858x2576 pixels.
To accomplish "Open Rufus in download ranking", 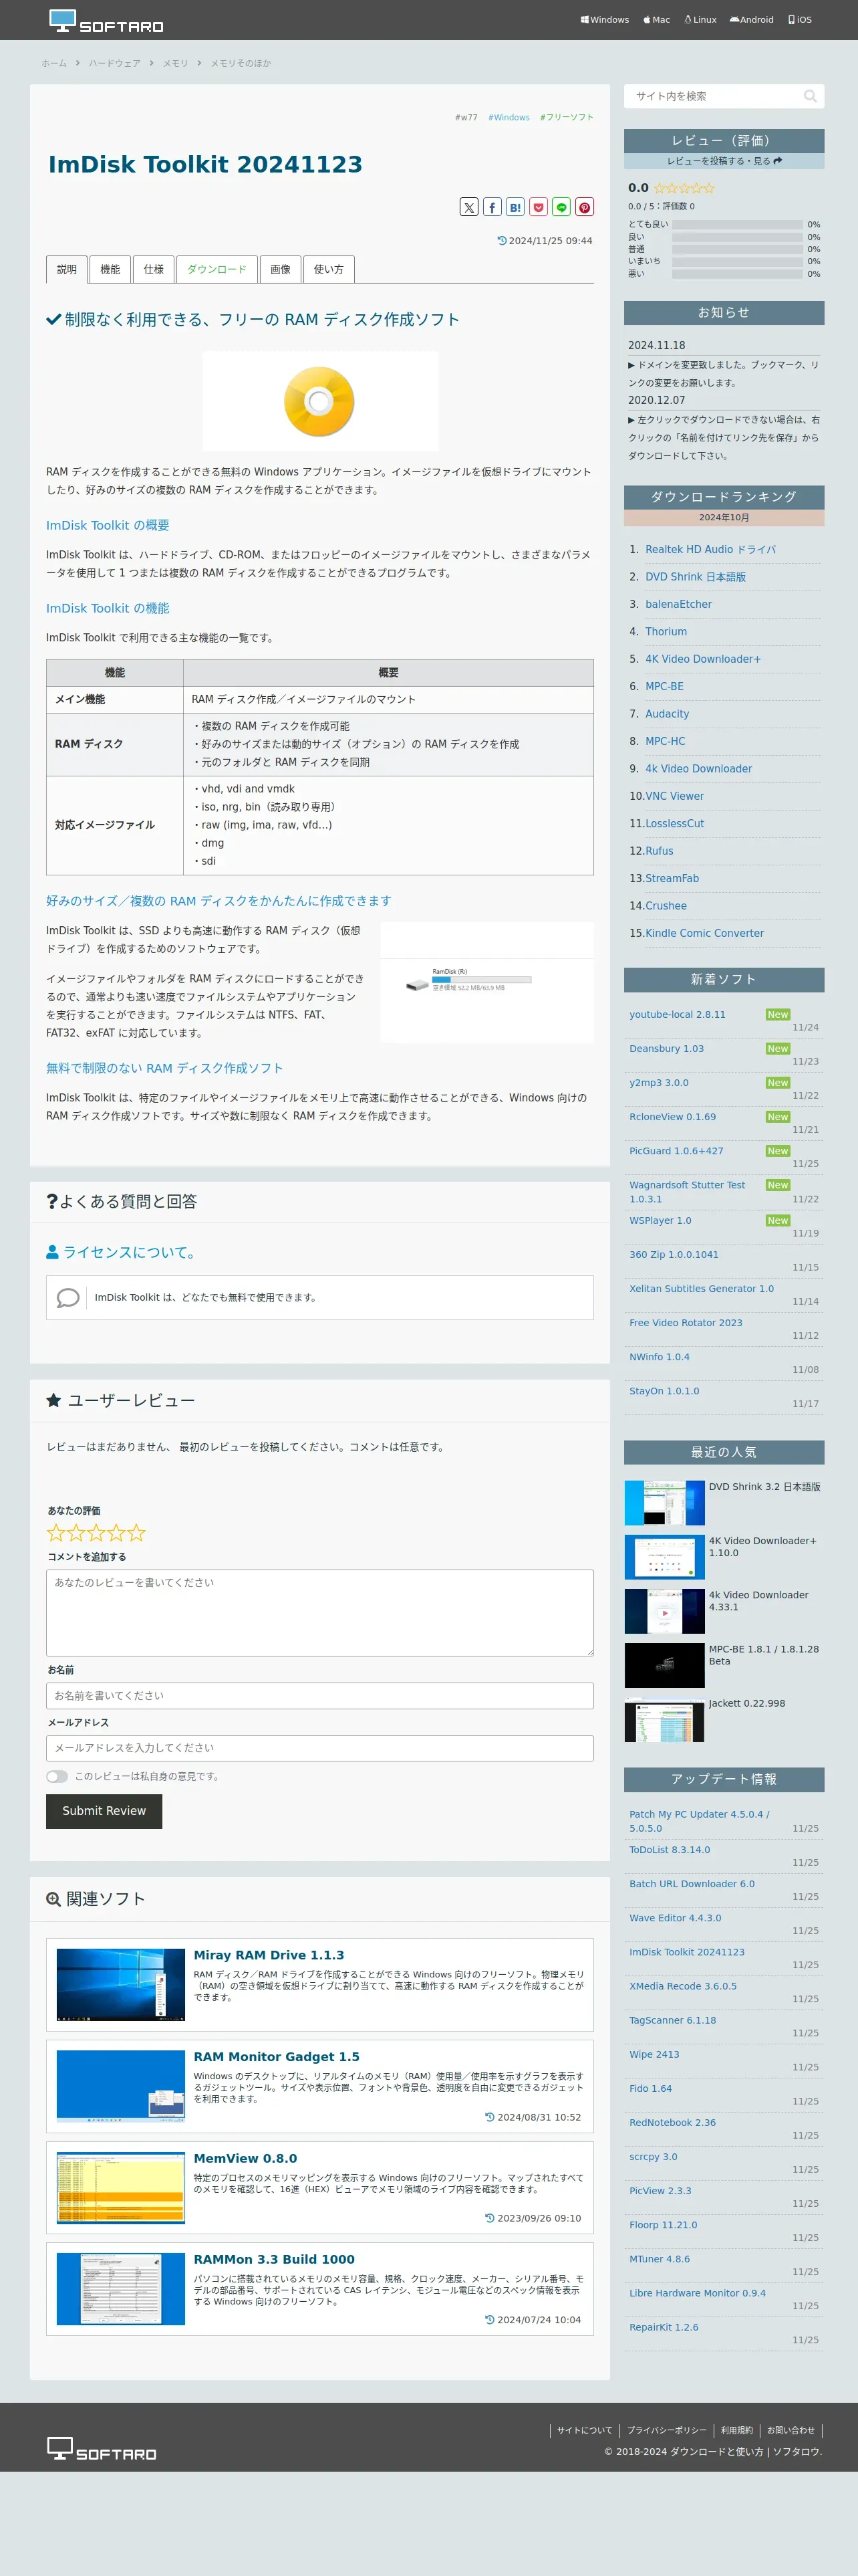I will click(x=660, y=851).
